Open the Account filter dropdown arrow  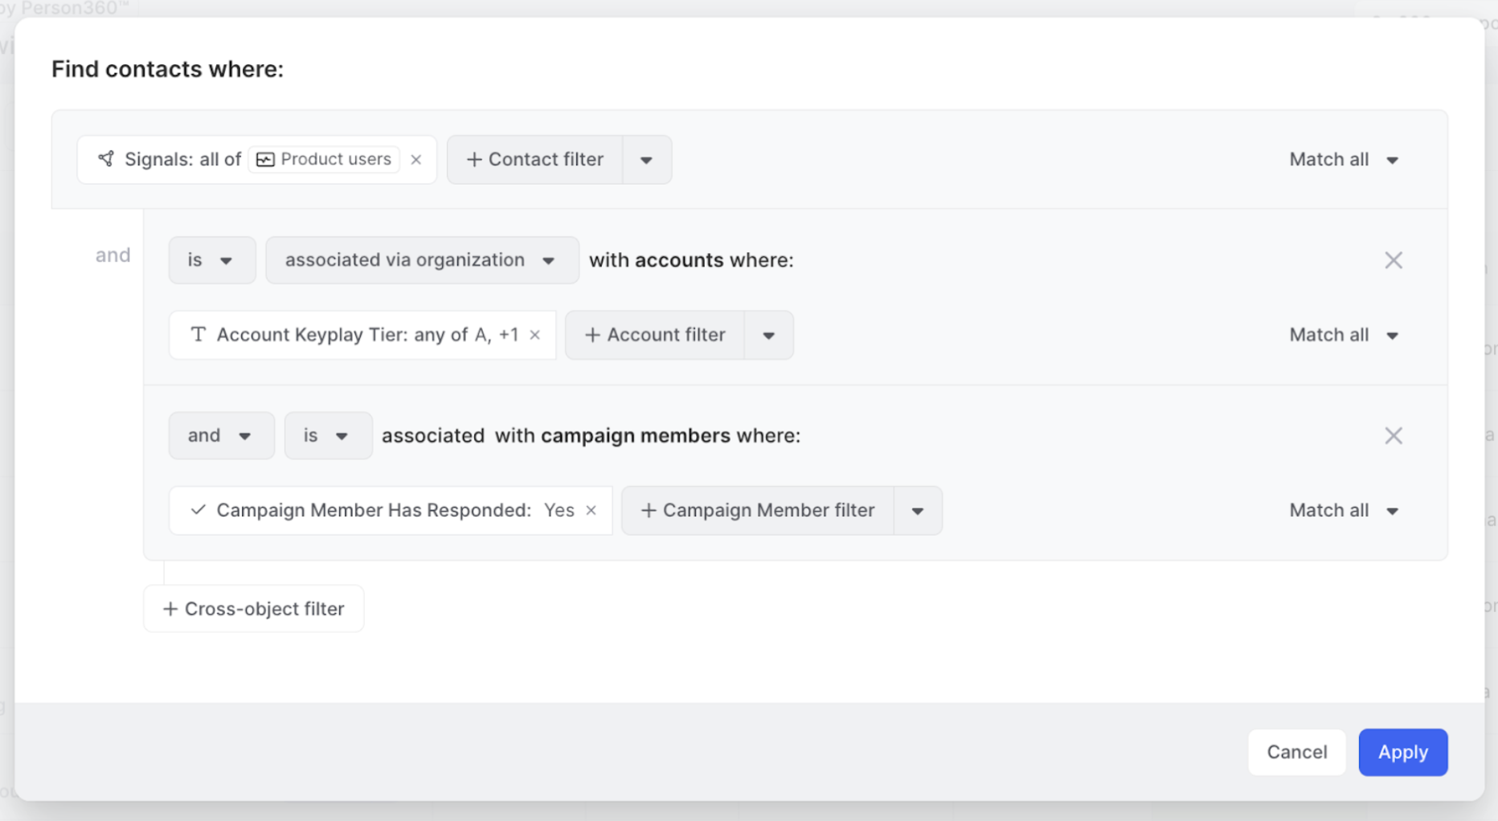(768, 335)
